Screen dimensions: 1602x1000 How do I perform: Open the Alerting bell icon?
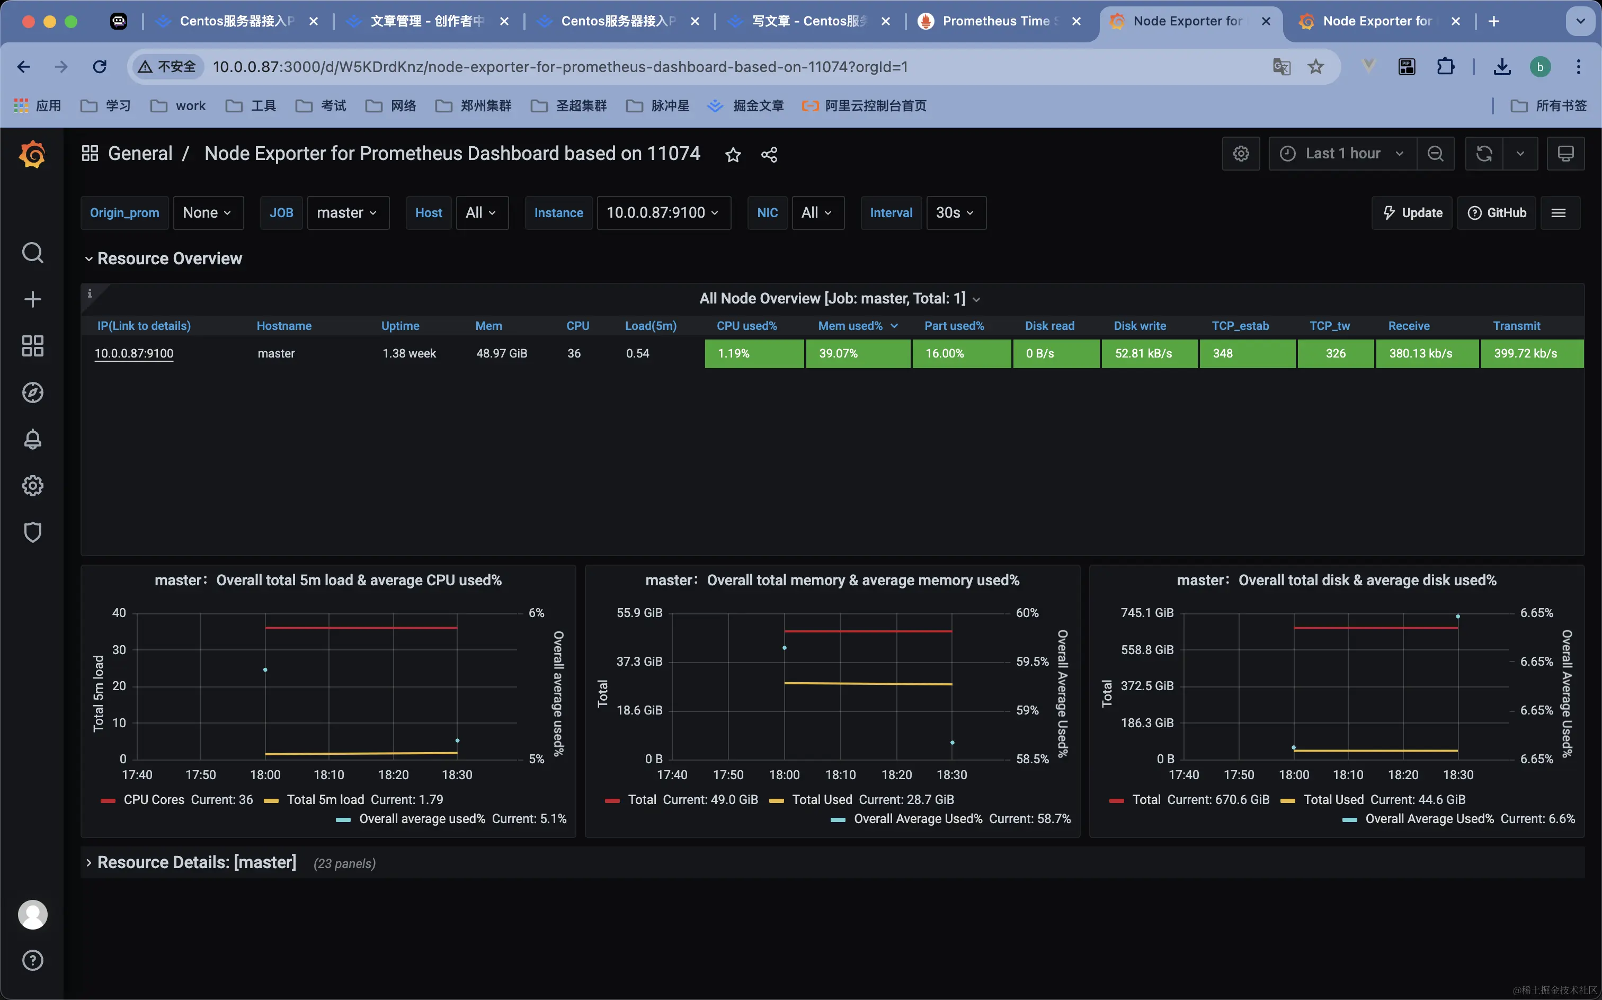[x=32, y=439]
